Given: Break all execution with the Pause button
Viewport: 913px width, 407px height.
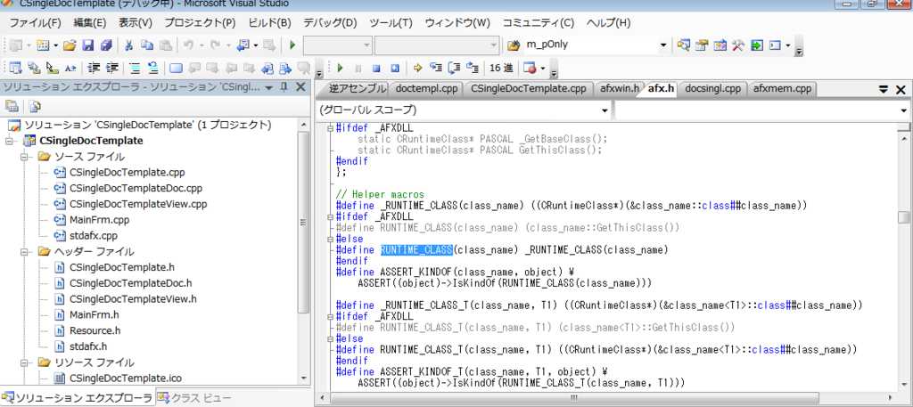Looking at the screenshot, I should (x=358, y=68).
